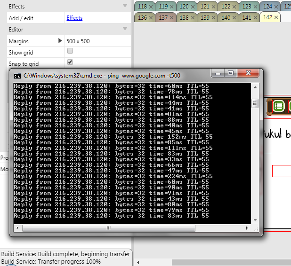
Task: Switch to tab 138
Action: [184, 17]
